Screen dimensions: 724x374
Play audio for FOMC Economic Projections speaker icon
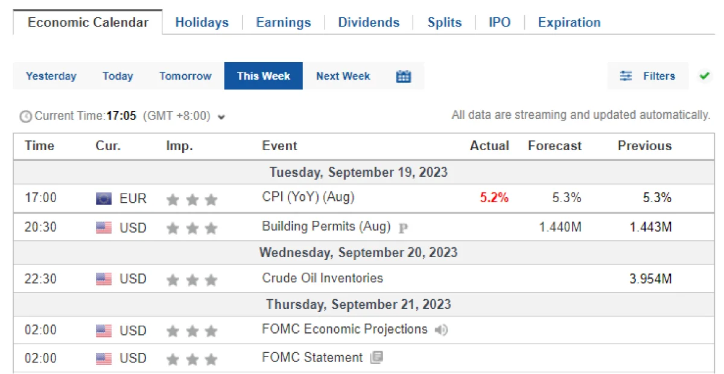[x=441, y=330]
